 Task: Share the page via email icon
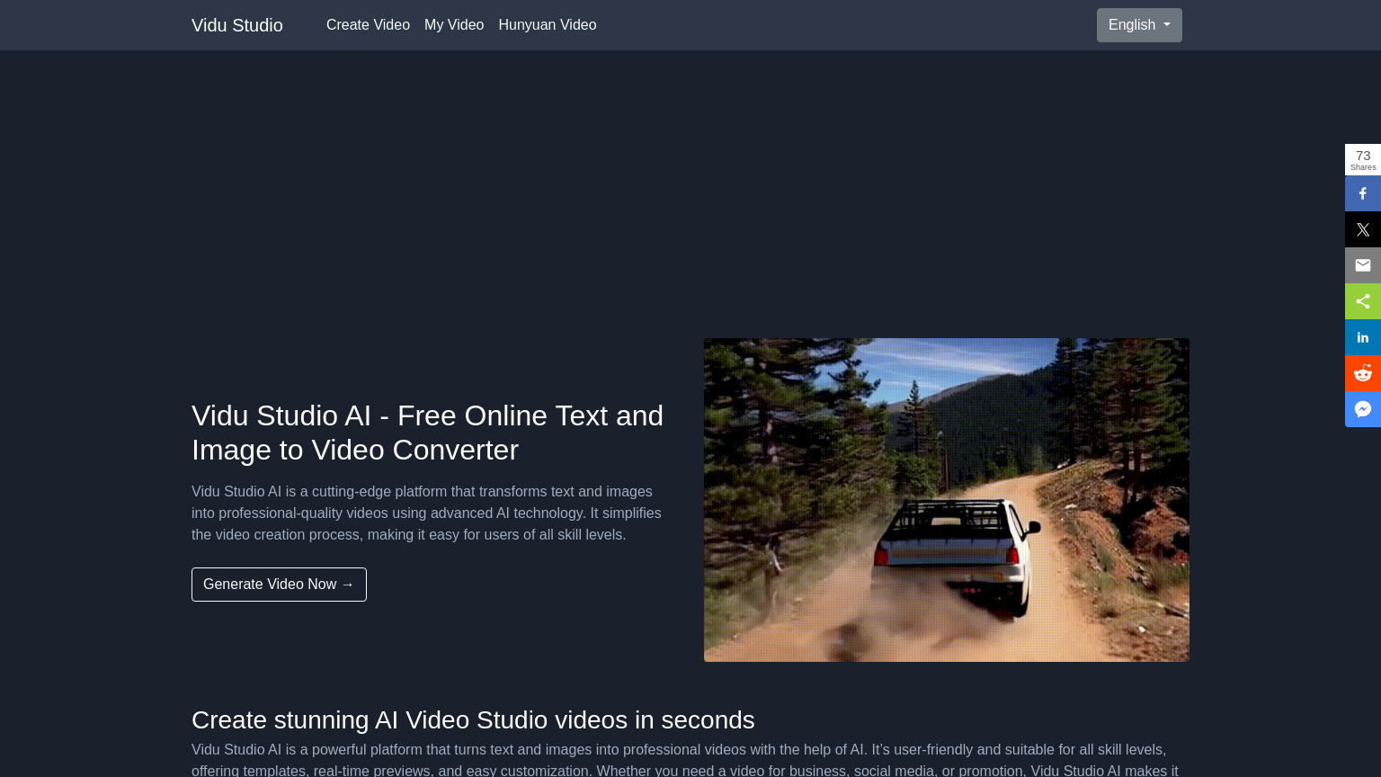1362,265
